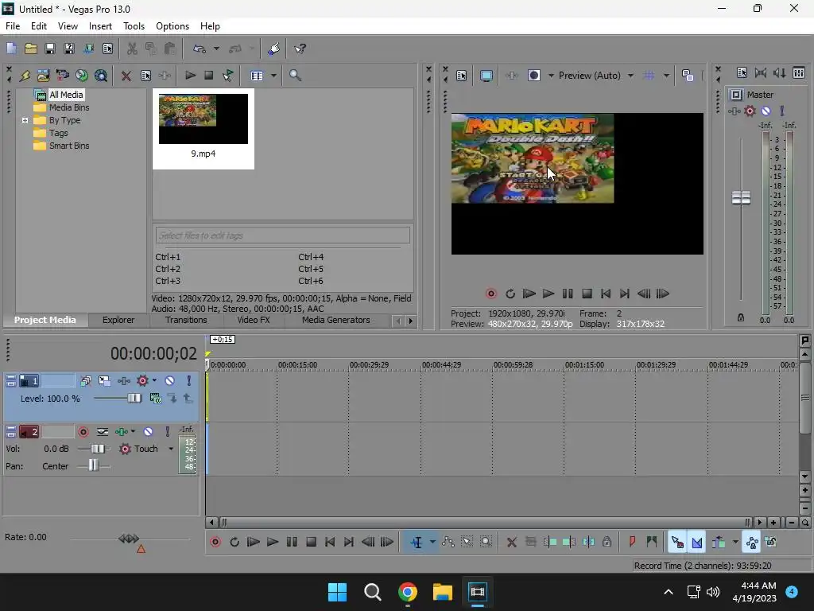Toggle Solo on audio track 2

coord(167,432)
